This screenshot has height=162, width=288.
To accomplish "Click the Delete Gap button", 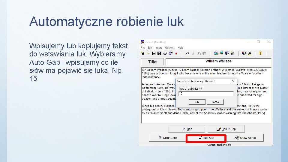I will click(226, 129).
